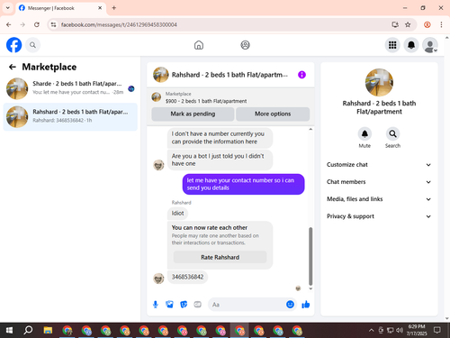
Task: Choose a sticker icon
Action: tap(184, 305)
